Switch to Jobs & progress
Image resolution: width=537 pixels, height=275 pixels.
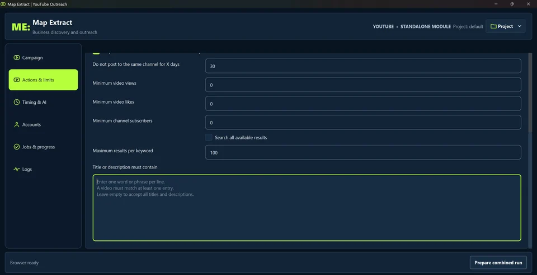click(43, 147)
